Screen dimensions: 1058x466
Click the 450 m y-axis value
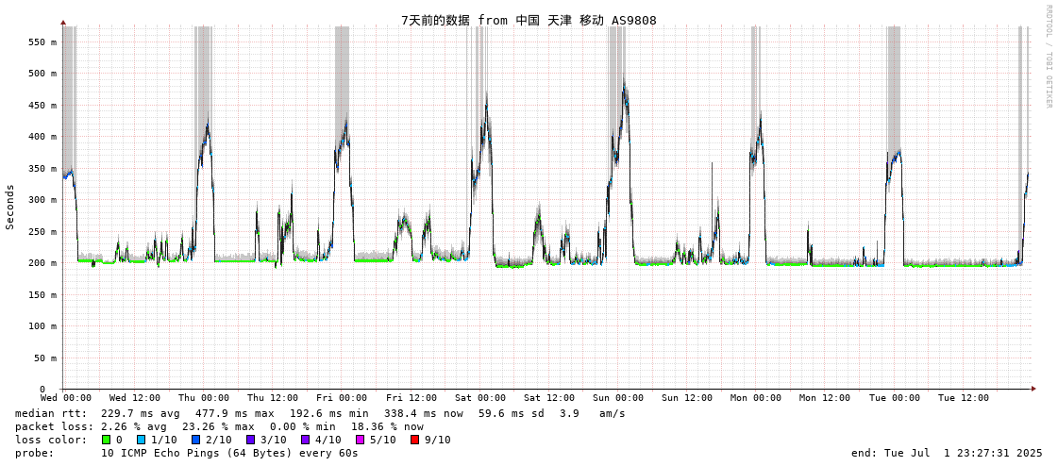pos(43,106)
